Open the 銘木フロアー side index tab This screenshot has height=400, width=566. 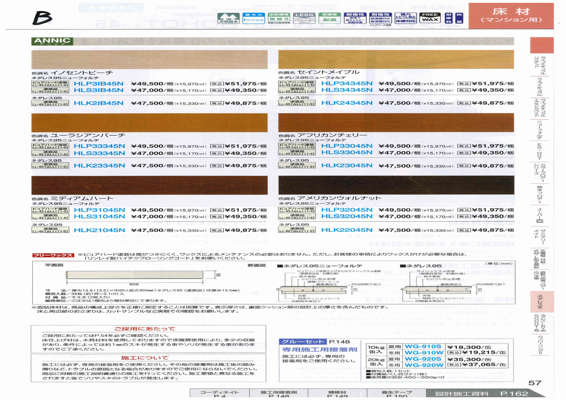point(540,195)
